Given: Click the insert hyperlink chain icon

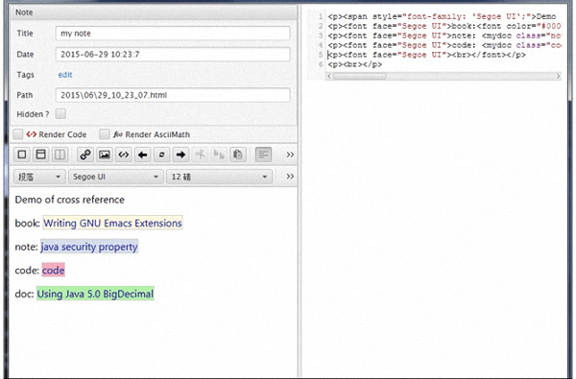Looking at the screenshot, I should (x=85, y=154).
